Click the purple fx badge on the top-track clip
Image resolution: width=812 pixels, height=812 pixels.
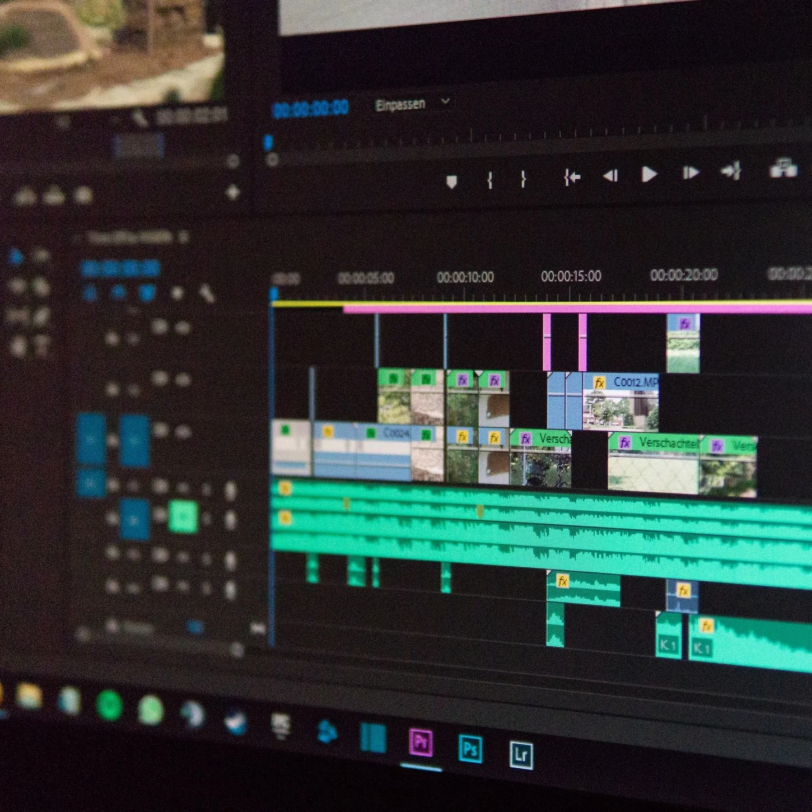[x=684, y=323]
